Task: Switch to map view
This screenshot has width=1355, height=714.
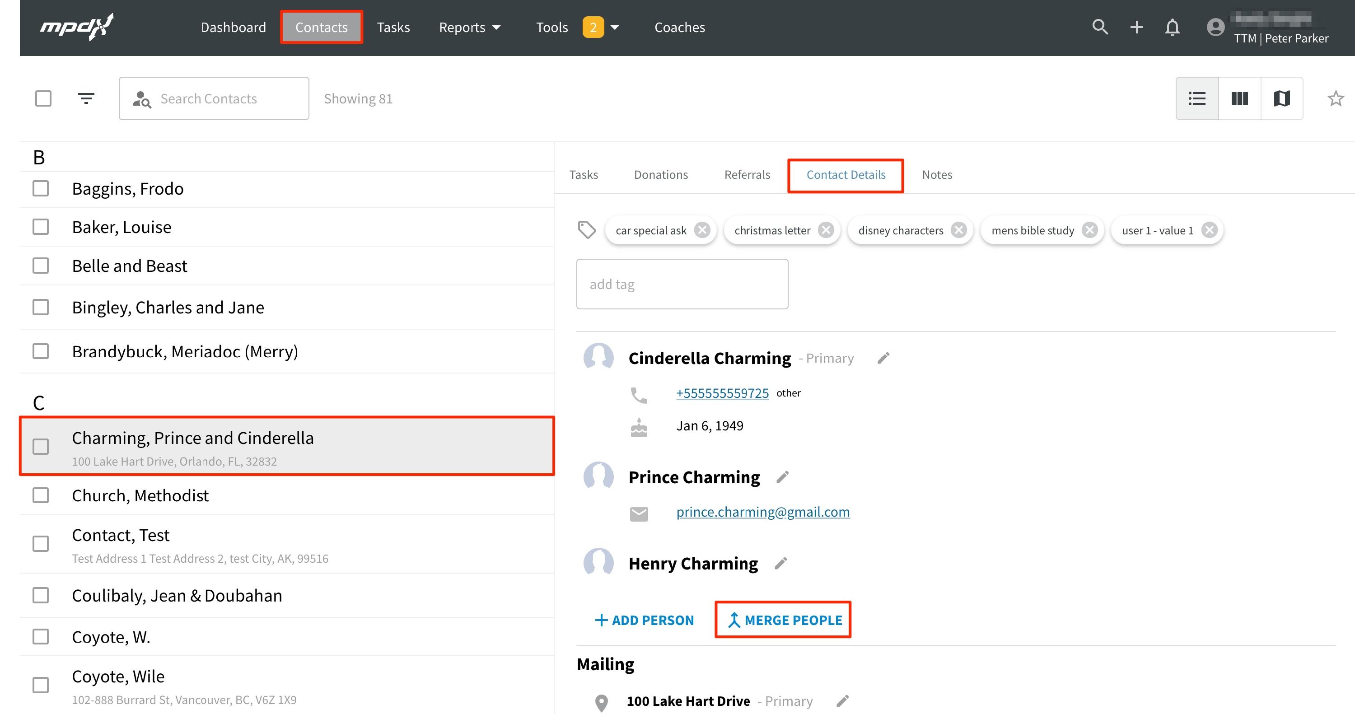Action: (x=1281, y=98)
